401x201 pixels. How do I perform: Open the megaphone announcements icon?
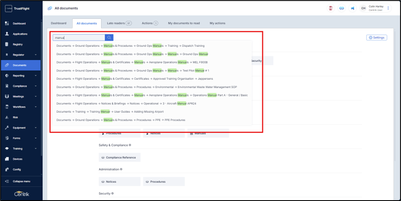click(x=352, y=8)
